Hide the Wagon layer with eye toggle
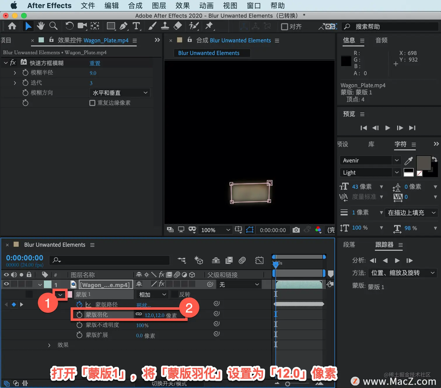Viewport: 441px width, 388px height. tap(6, 284)
